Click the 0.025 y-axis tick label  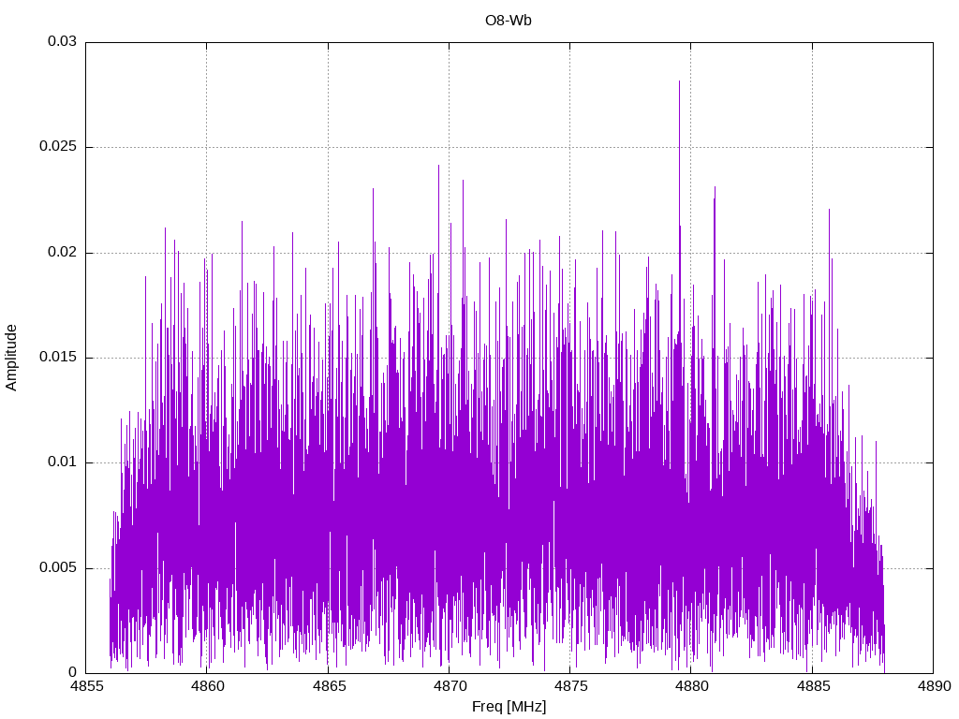pyautogui.click(x=58, y=147)
